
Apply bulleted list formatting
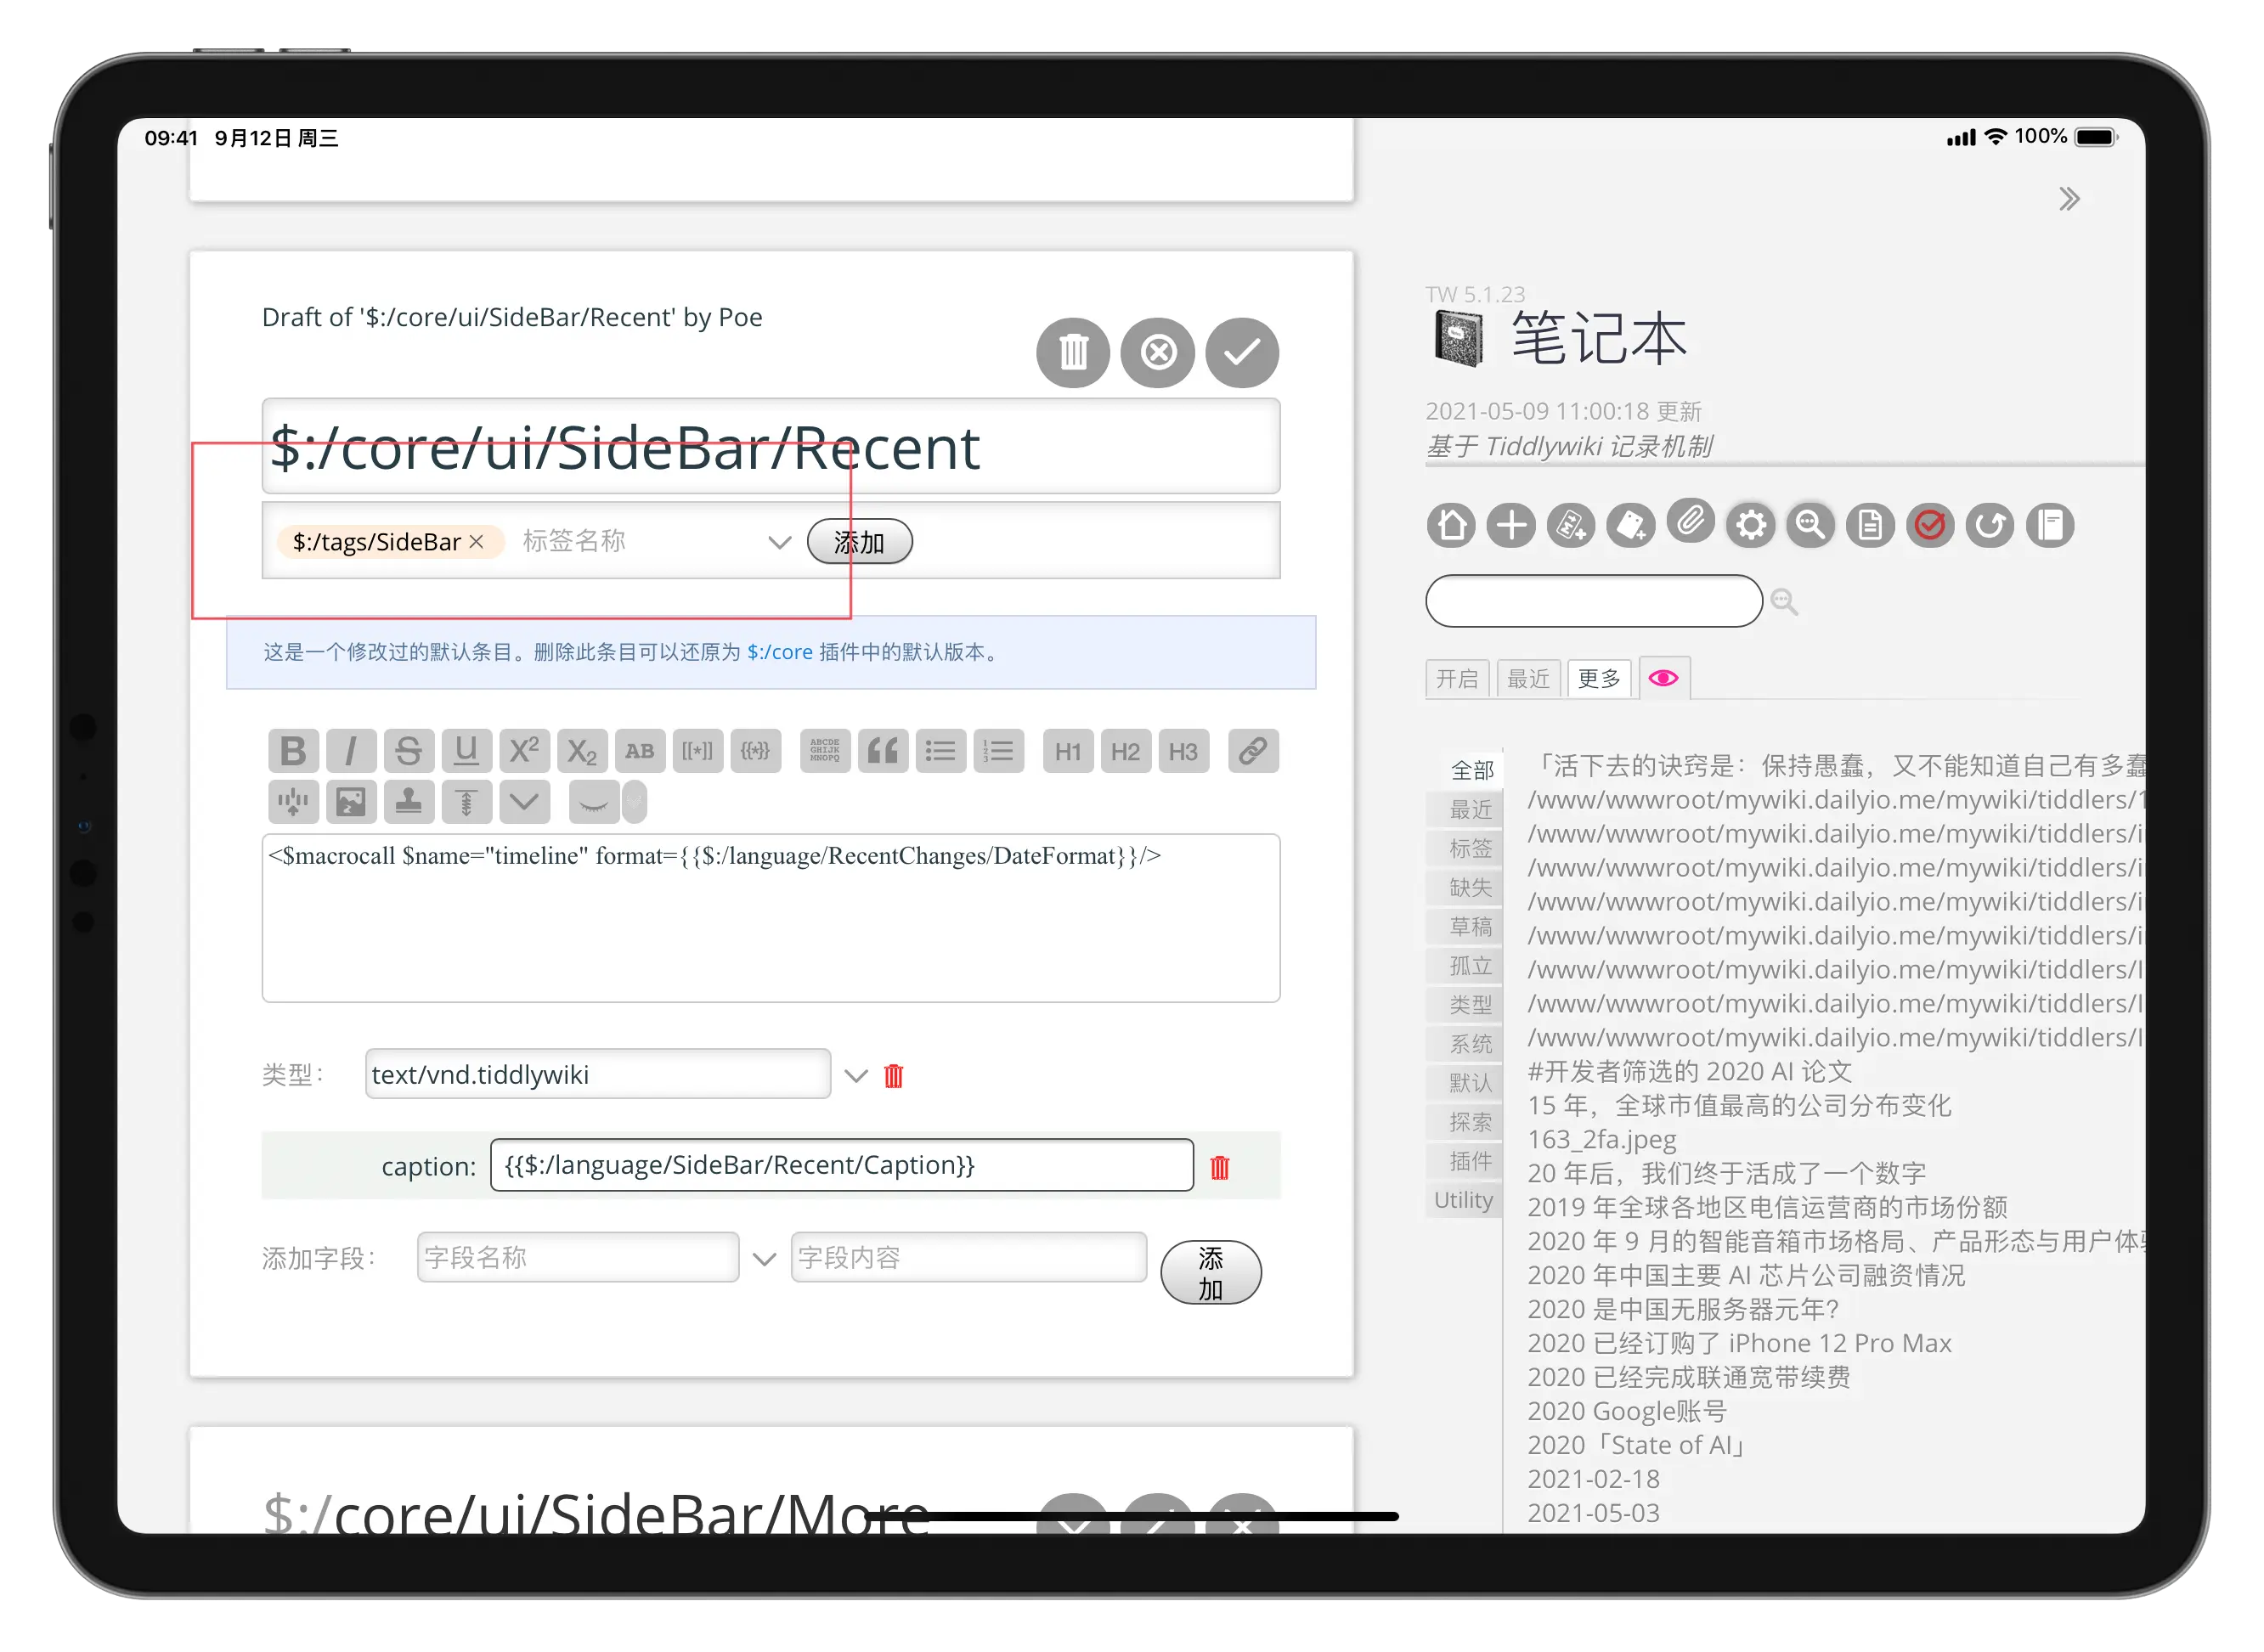pos(940,751)
